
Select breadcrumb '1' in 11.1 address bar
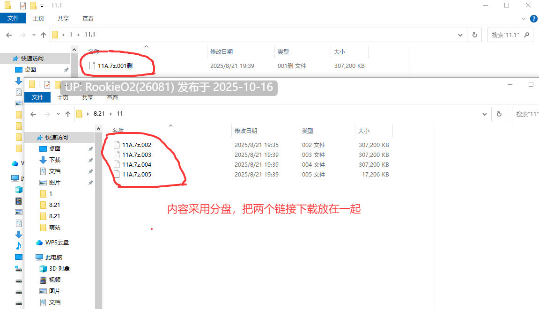pyautogui.click(x=71, y=34)
